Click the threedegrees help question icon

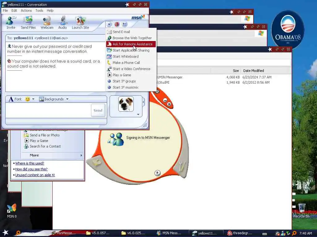158,173
